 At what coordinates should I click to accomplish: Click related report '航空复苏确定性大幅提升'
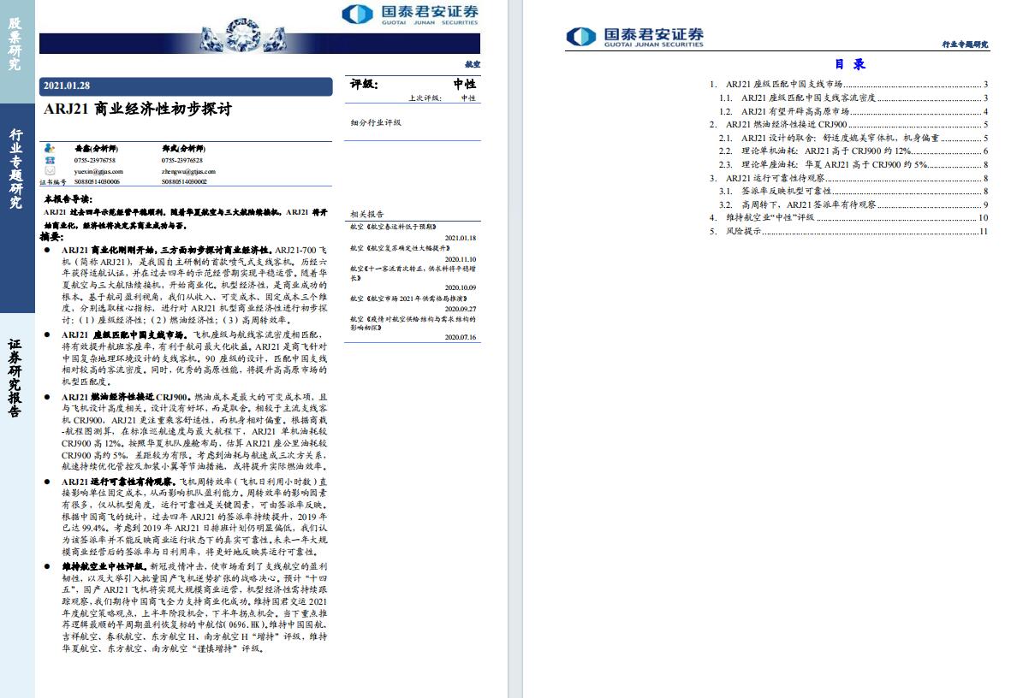tap(400, 248)
